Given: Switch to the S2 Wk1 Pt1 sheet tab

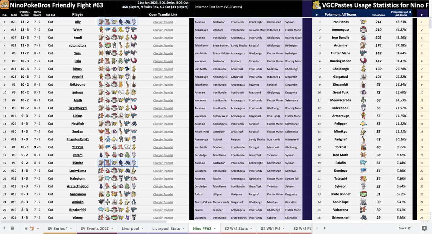Looking at the screenshot, I should click(x=273, y=228).
